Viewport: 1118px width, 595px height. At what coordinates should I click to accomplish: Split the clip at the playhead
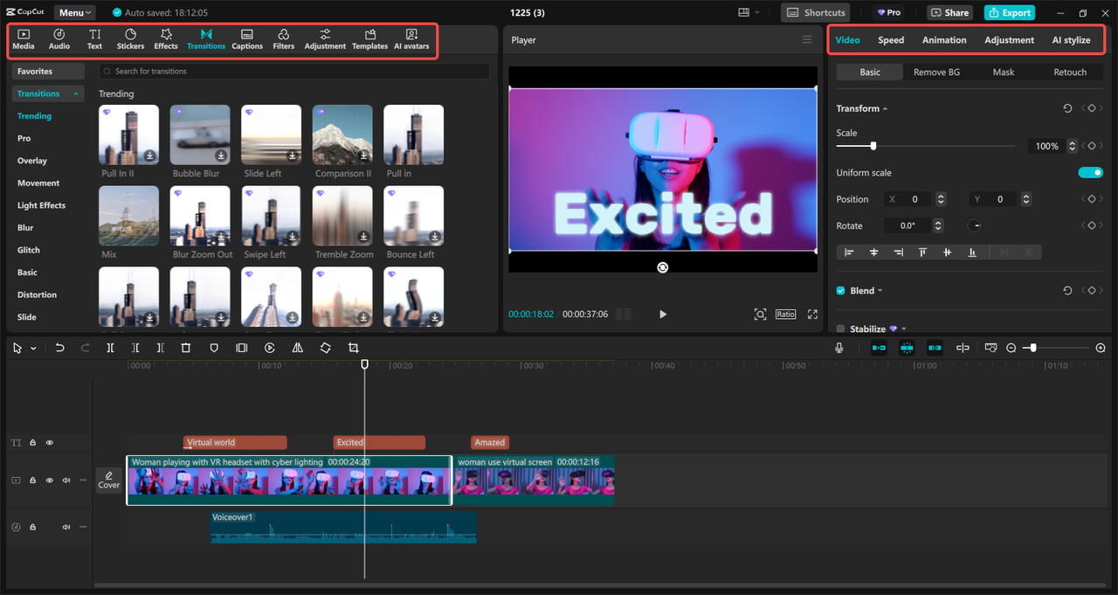[110, 348]
